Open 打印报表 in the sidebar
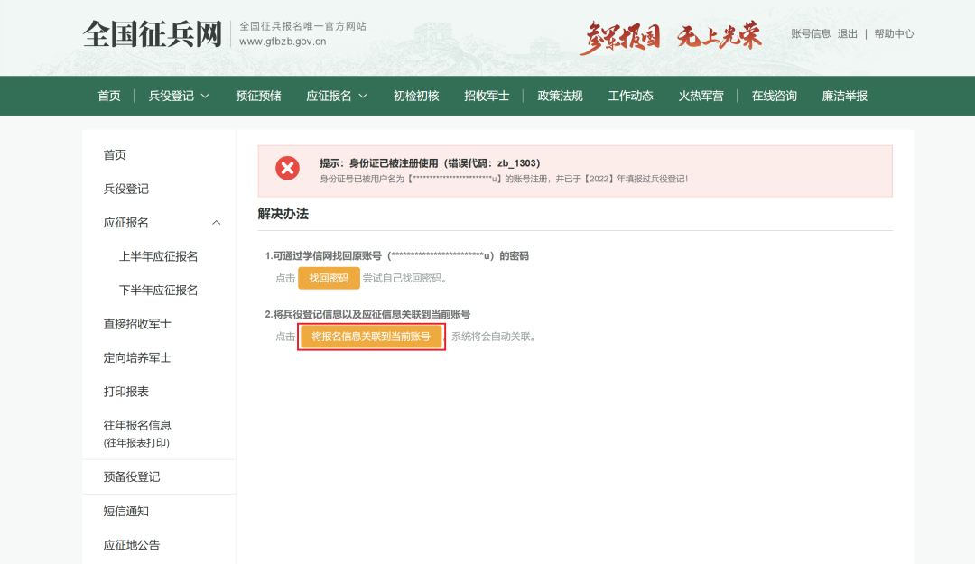 tap(126, 392)
